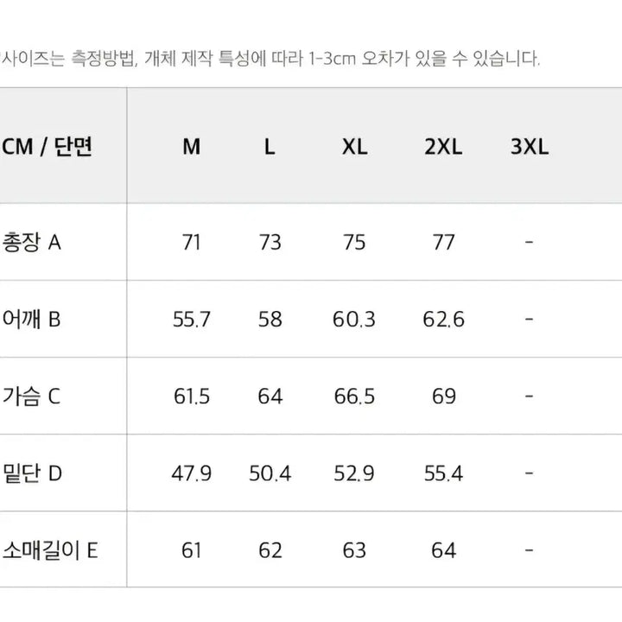Select the 총장 A row label
The height and width of the screenshot is (622, 622).
coord(32,242)
